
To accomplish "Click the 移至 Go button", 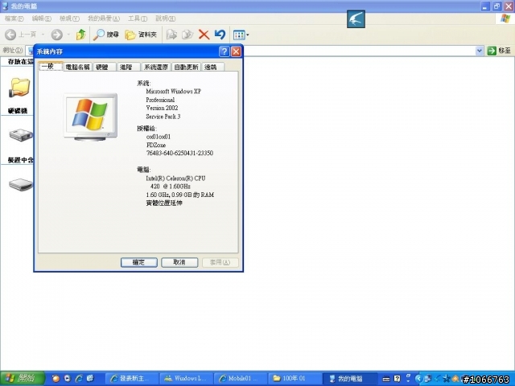I will pos(499,51).
